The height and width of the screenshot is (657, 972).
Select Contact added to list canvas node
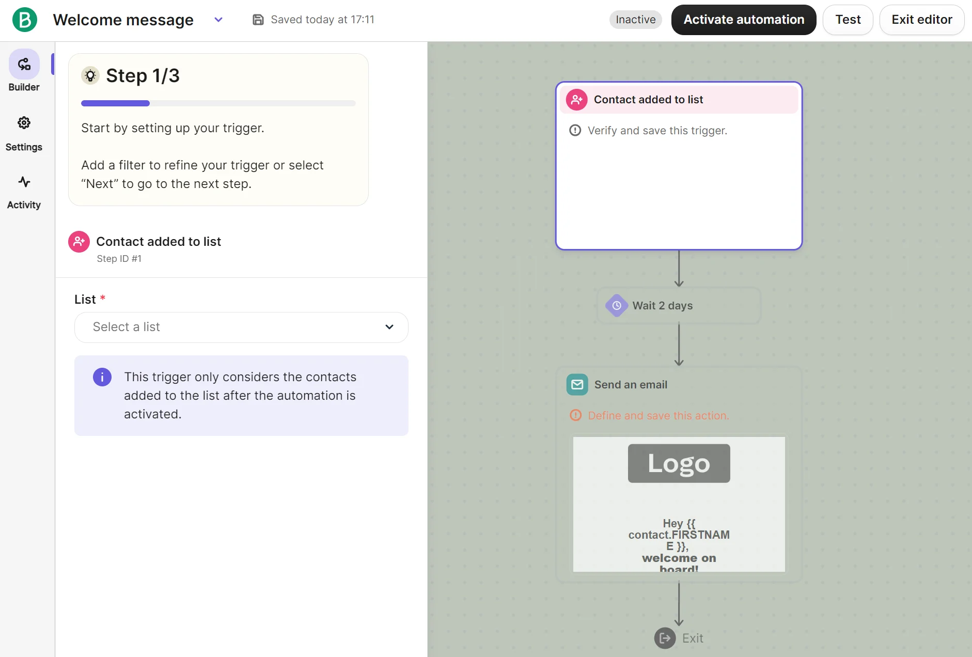[679, 166]
